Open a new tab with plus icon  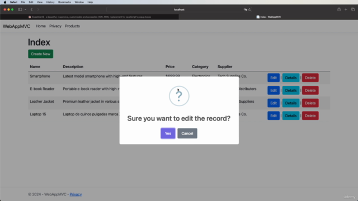(346, 9)
